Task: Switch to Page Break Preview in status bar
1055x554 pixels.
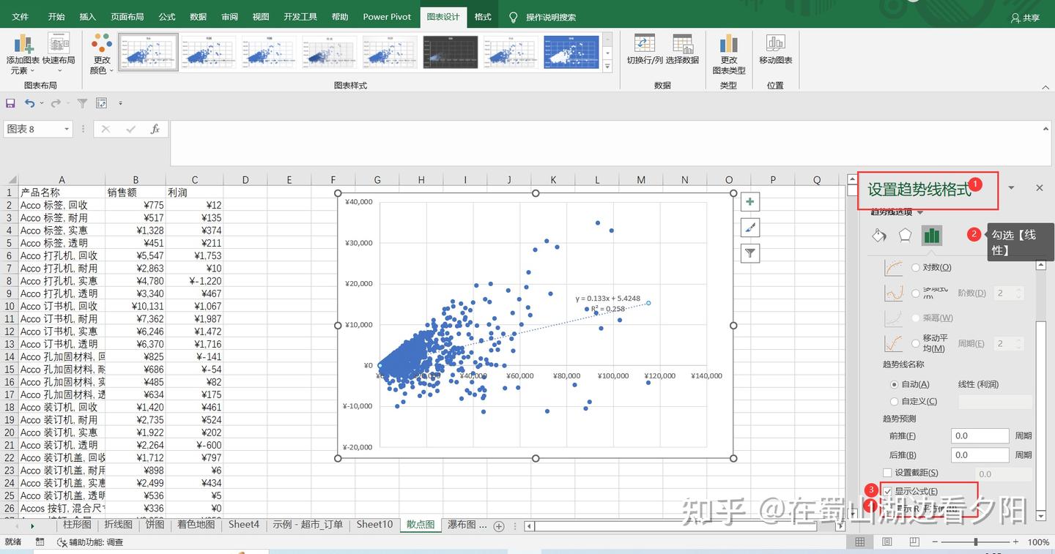Action: [x=913, y=542]
